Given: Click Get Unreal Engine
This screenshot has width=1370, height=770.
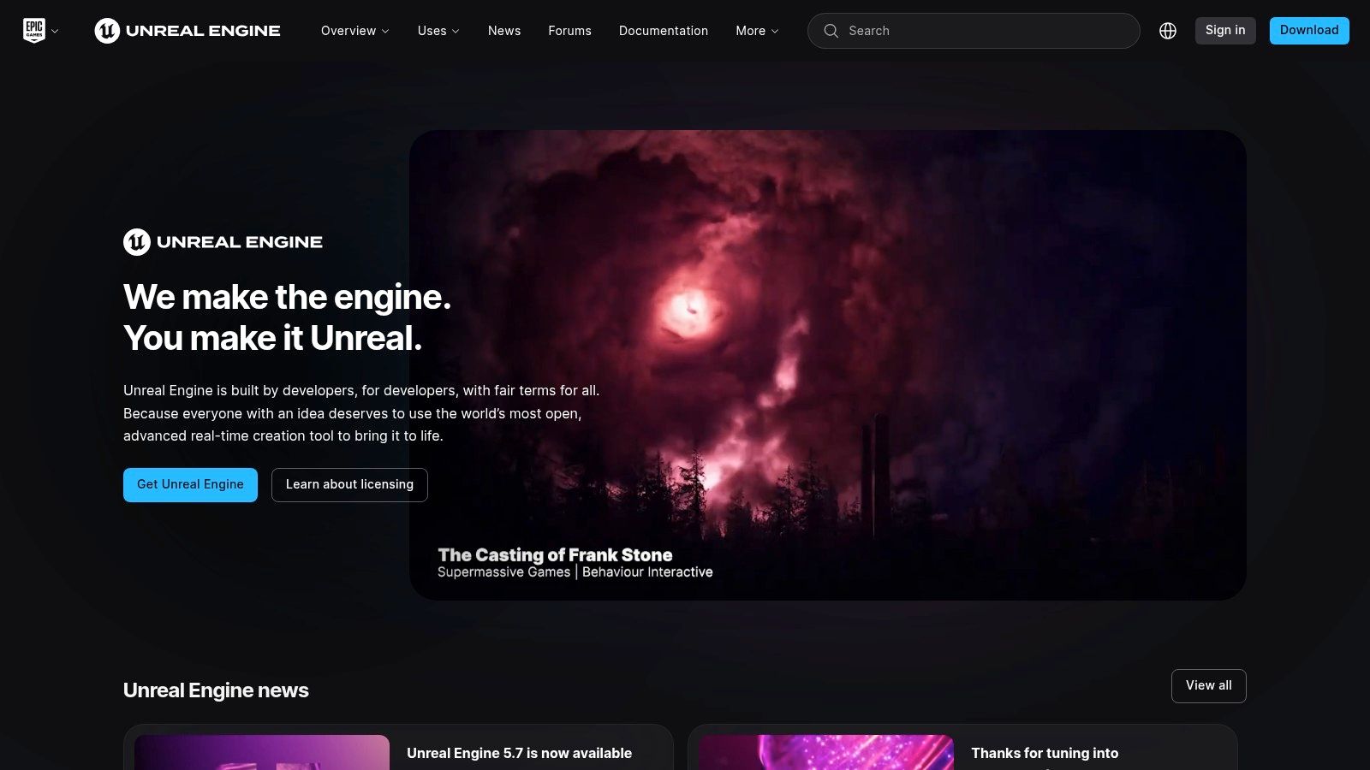Looking at the screenshot, I should coord(190,484).
